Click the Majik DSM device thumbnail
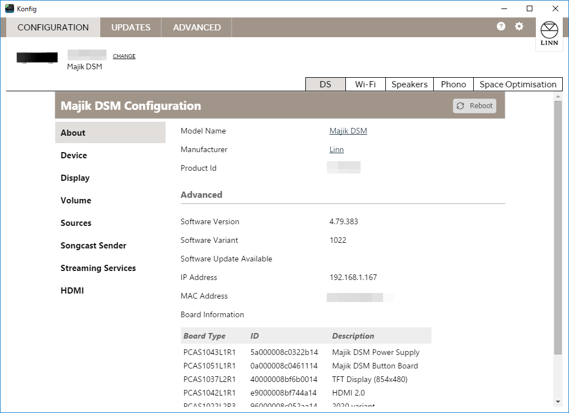 (x=37, y=58)
